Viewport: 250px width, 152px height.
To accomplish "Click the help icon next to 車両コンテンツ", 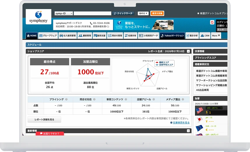I will point(126,99).
